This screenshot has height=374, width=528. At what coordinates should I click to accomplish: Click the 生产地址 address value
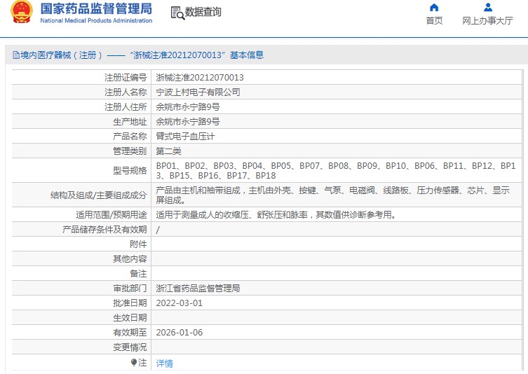pos(188,122)
